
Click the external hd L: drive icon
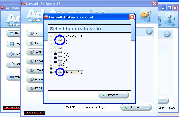[x=60, y=72]
